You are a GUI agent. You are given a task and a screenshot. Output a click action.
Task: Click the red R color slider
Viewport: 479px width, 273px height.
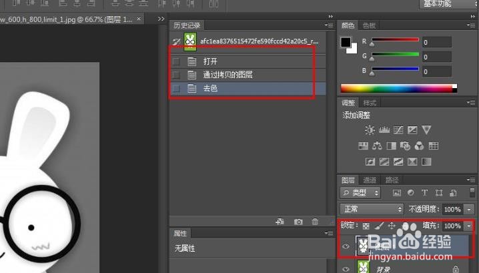[x=395, y=40]
